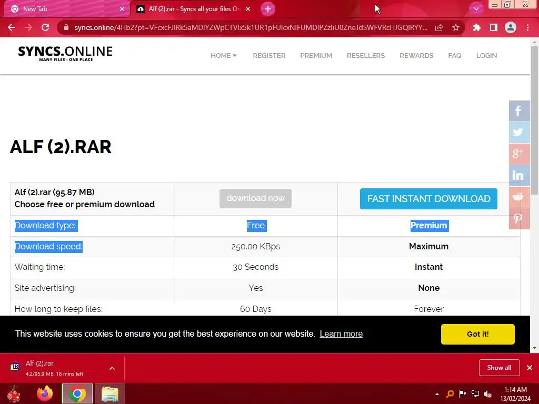539x404 pixels.
Task: Show hidden tray icons arrow
Action: point(437,394)
